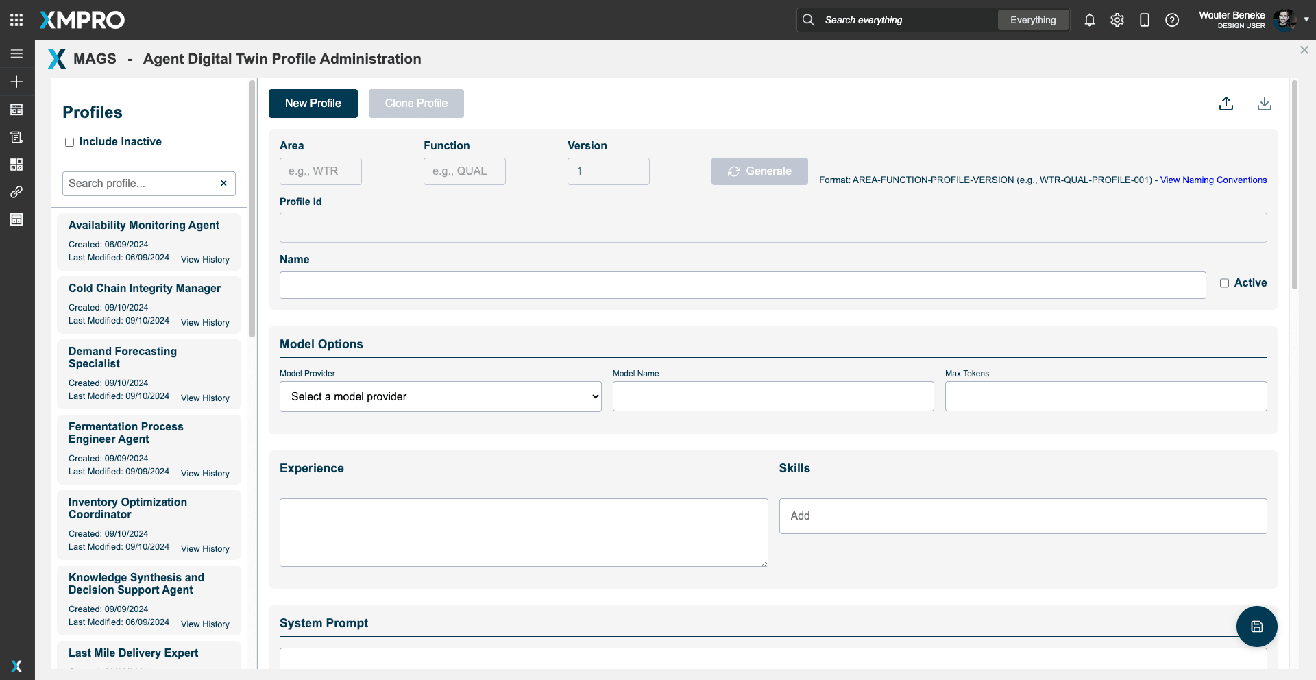Click the upload profile icon
Image resolution: width=1316 pixels, height=680 pixels.
[x=1226, y=104]
